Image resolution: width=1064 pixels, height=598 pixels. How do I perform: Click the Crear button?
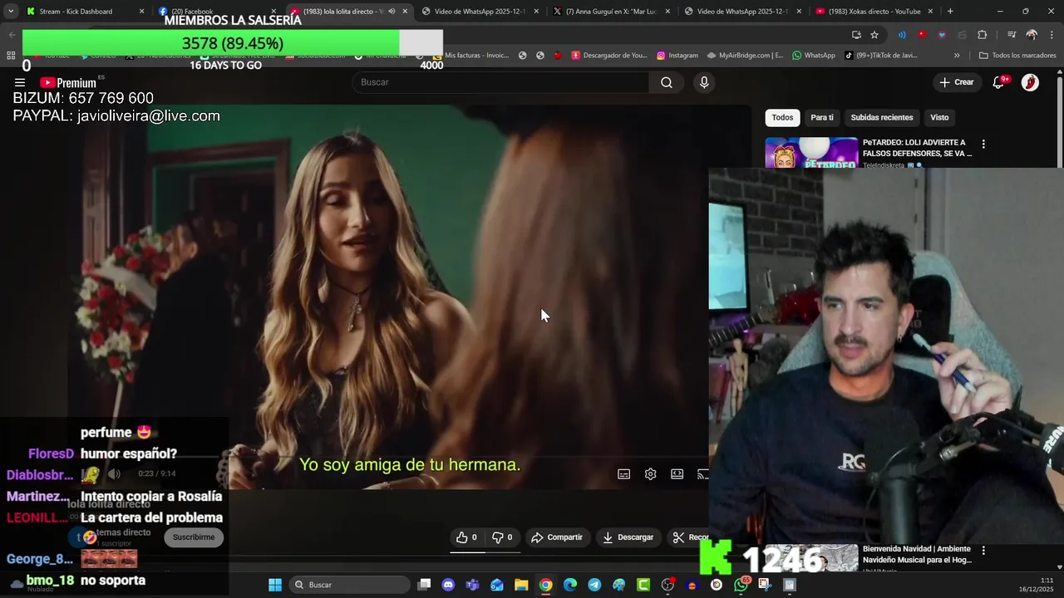pos(956,82)
